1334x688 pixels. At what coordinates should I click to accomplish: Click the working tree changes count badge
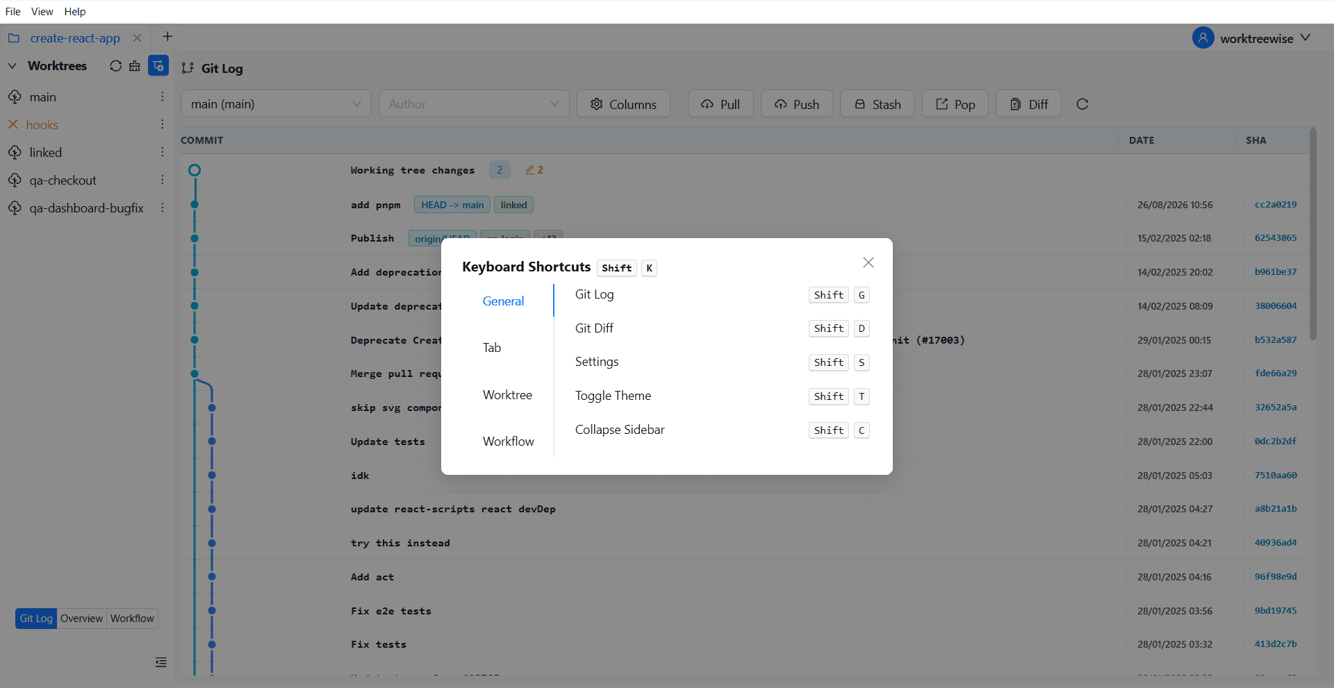[x=500, y=170]
